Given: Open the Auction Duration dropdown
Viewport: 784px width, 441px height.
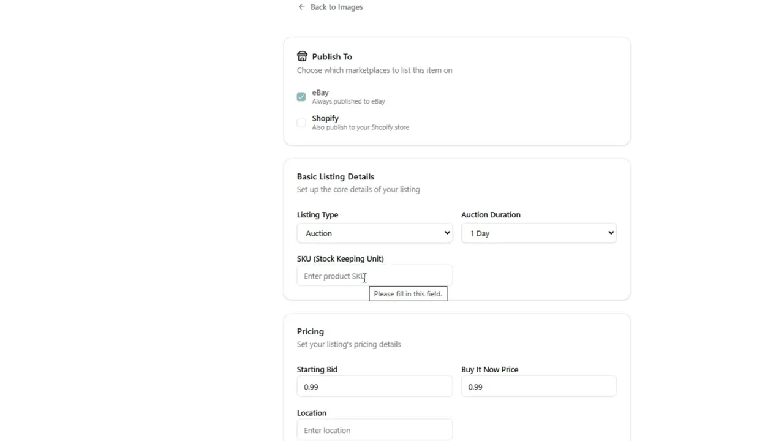Looking at the screenshot, I should tap(539, 233).
